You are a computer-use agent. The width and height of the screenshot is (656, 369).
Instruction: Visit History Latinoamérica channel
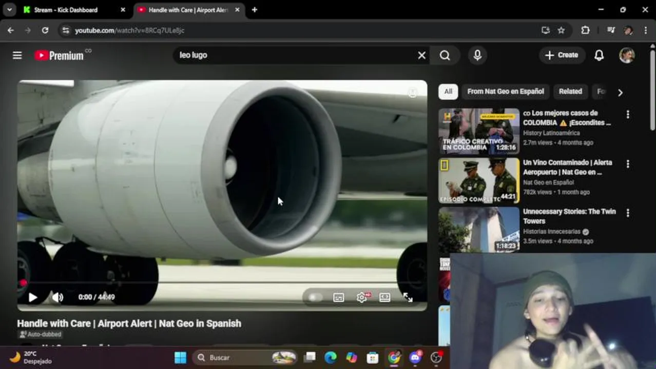(x=550, y=133)
